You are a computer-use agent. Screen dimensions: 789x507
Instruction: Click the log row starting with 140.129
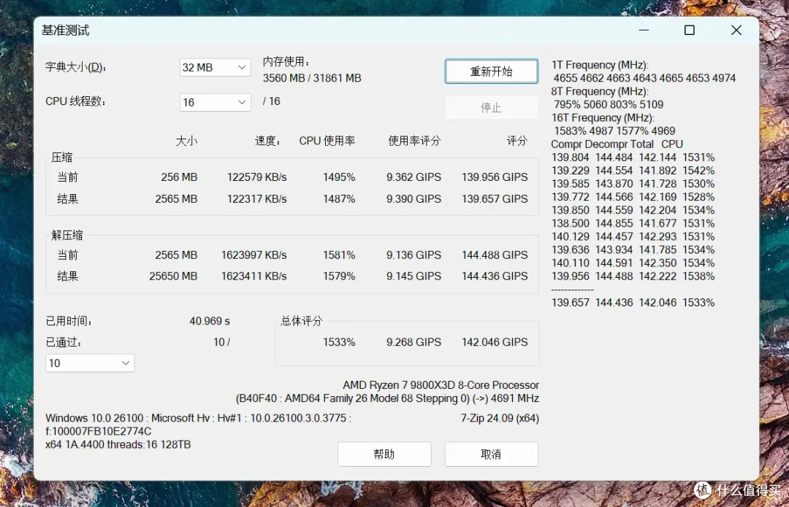coord(633,236)
